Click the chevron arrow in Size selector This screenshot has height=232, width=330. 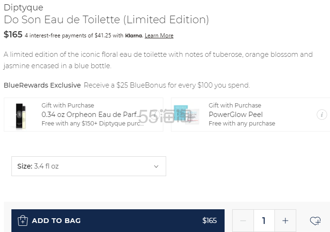click(x=156, y=166)
